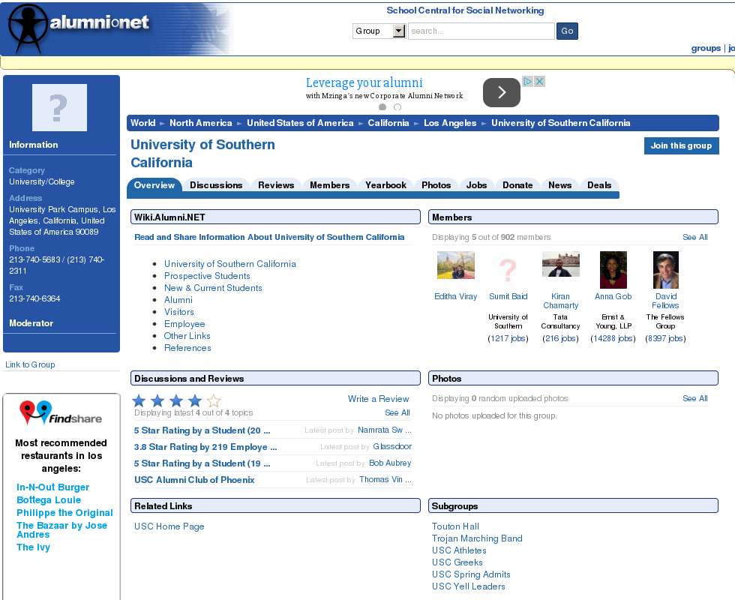Open the Alumni wiki link
735x600 pixels.
[178, 300]
